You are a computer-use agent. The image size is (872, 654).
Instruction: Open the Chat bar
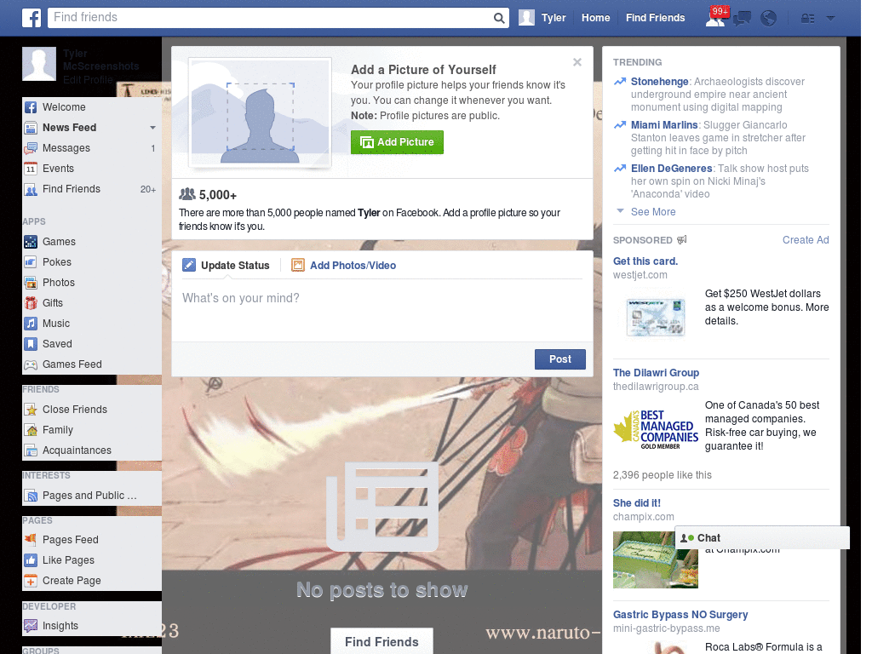tap(762, 538)
